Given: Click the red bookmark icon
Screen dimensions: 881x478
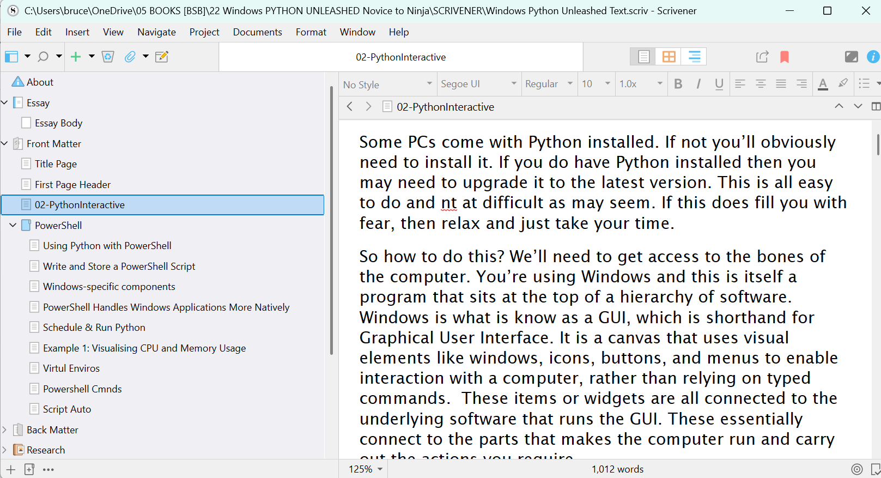Looking at the screenshot, I should coord(785,57).
